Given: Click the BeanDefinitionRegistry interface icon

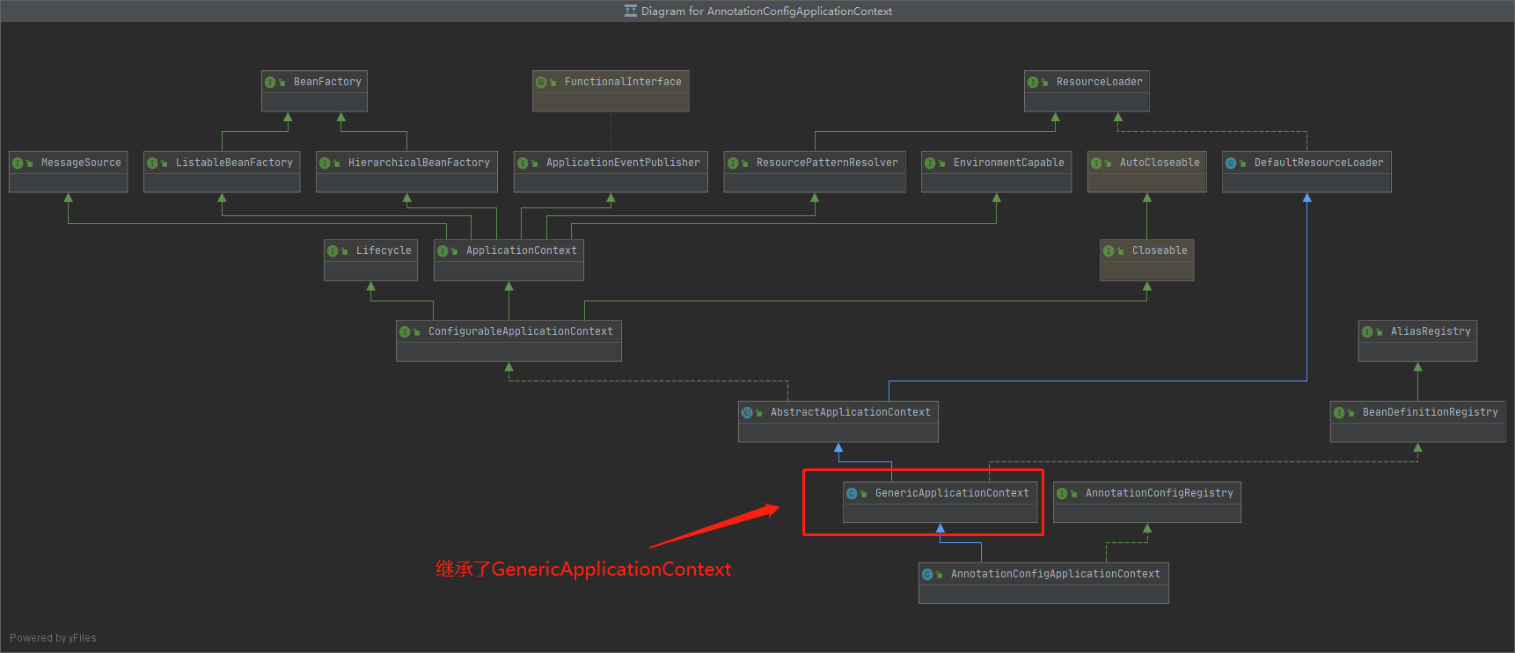Looking at the screenshot, I should coord(1339,412).
